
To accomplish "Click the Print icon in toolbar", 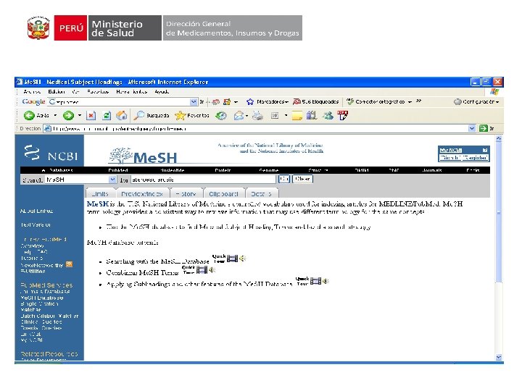I will click(x=257, y=115).
